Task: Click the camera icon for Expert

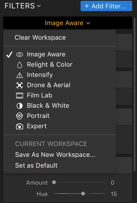Action: tap(20, 126)
